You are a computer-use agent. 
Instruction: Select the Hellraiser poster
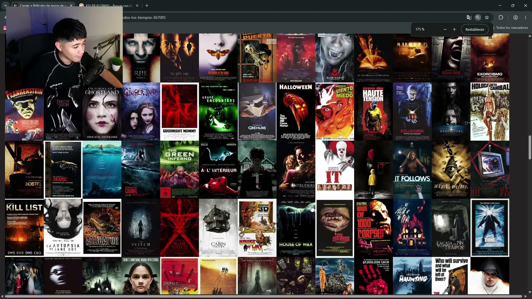click(x=412, y=112)
